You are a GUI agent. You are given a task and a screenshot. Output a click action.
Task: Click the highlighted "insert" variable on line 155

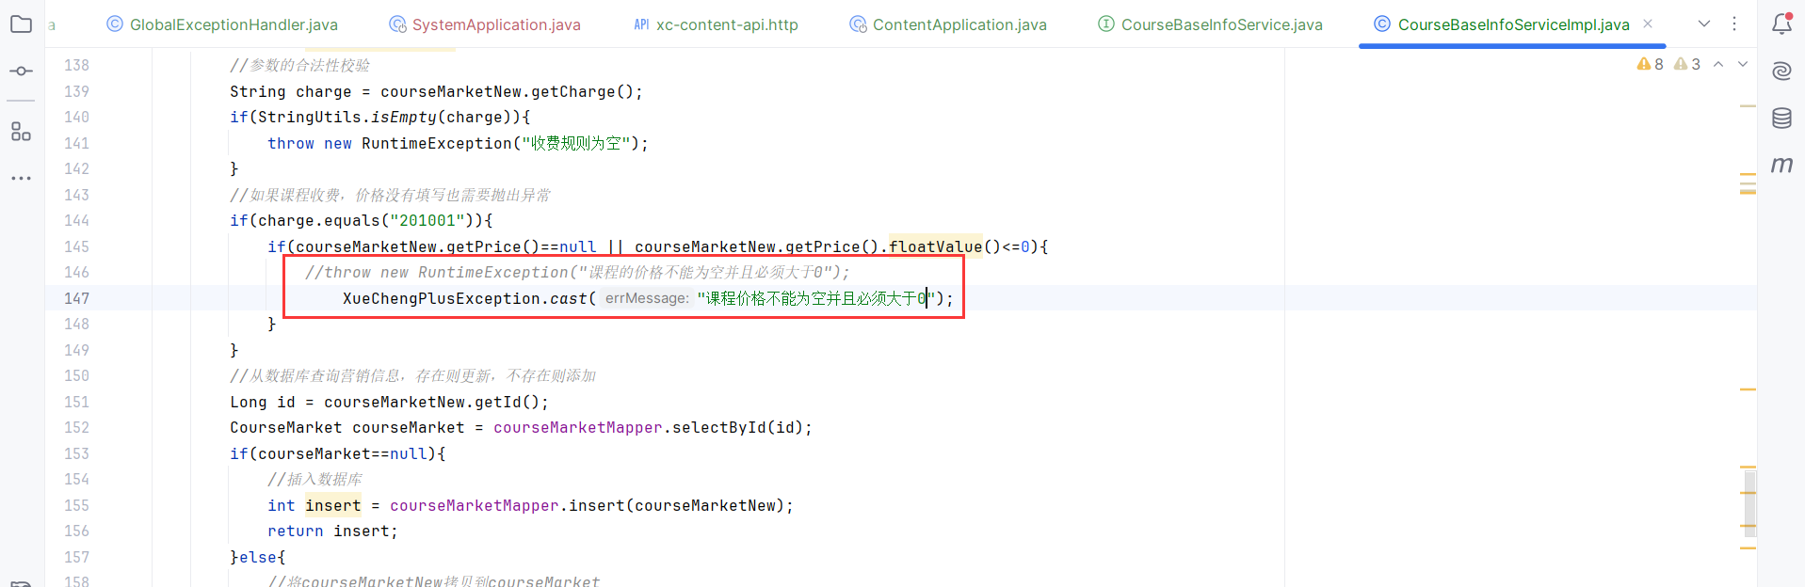333,505
